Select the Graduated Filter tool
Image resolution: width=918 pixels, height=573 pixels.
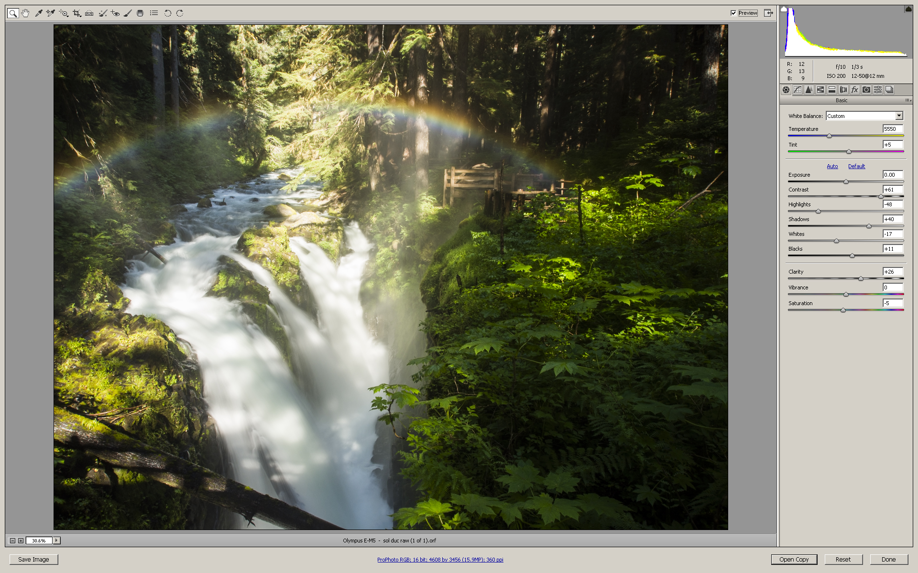click(x=140, y=13)
